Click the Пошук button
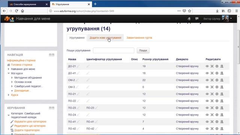Screen dimensions: 240x135 click(x=143, y=51)
